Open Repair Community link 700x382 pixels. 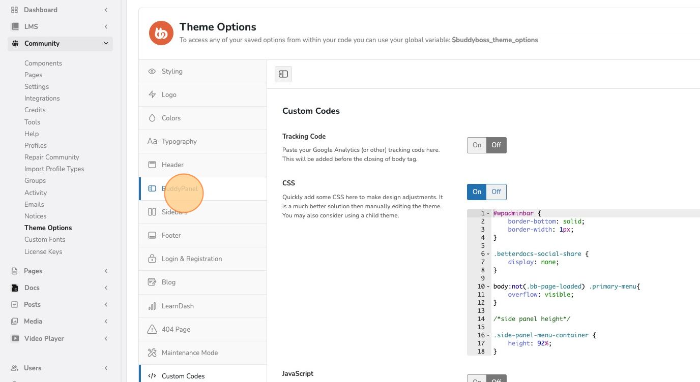[x=52, y=157]
